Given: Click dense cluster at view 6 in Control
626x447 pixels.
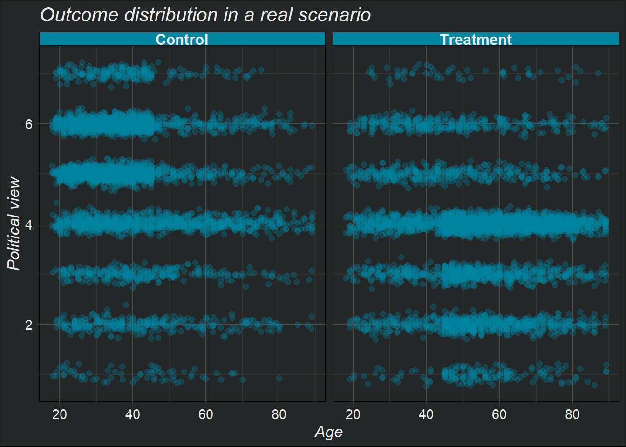Looking at the screenshot, I should click(x=102, y=124).
